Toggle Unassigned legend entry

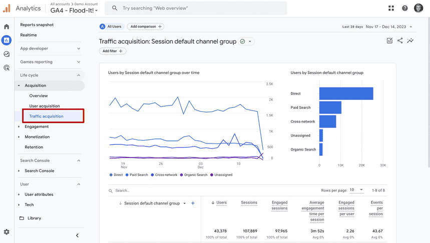(221, 175)
